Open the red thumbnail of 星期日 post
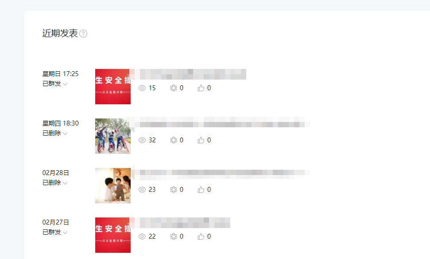The image size is (430, 259). (113, 87)
